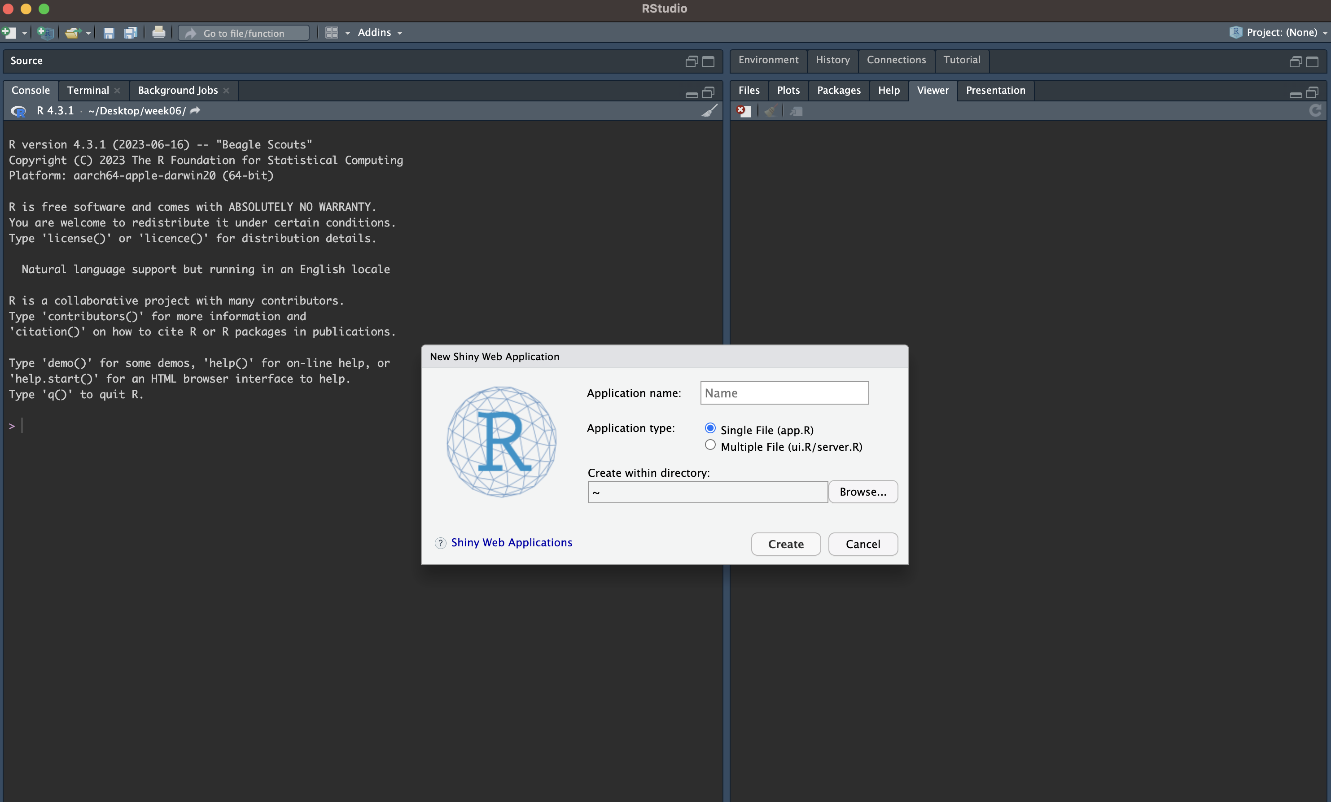Click the console input prompt line
This screenshot has width=1331, height=802.
click(362, 426)
